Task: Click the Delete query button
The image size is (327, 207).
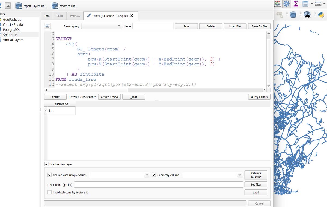Action: pos(211,26)
